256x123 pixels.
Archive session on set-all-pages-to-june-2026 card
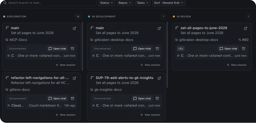coord(244,48)
